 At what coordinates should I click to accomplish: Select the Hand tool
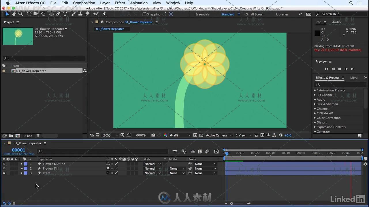tap(14, 14)
